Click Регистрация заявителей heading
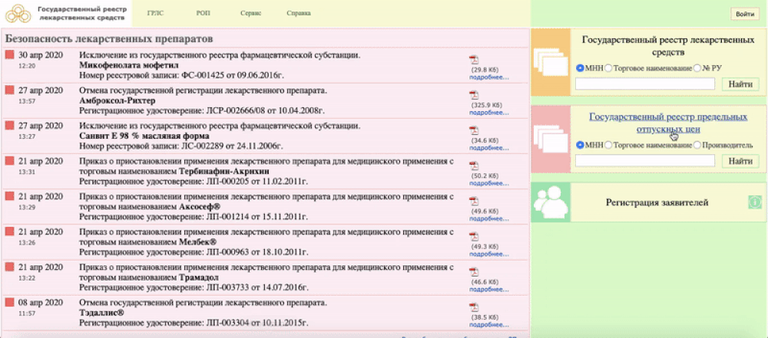 (x=657, y=202)
